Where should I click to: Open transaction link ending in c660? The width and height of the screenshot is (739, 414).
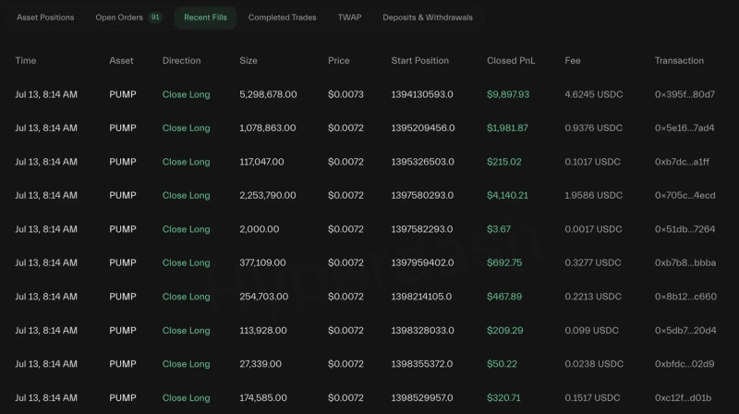(x=684, y=297)
